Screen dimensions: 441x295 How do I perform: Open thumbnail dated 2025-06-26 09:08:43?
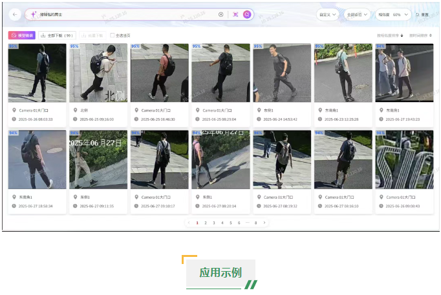[404, 159]
